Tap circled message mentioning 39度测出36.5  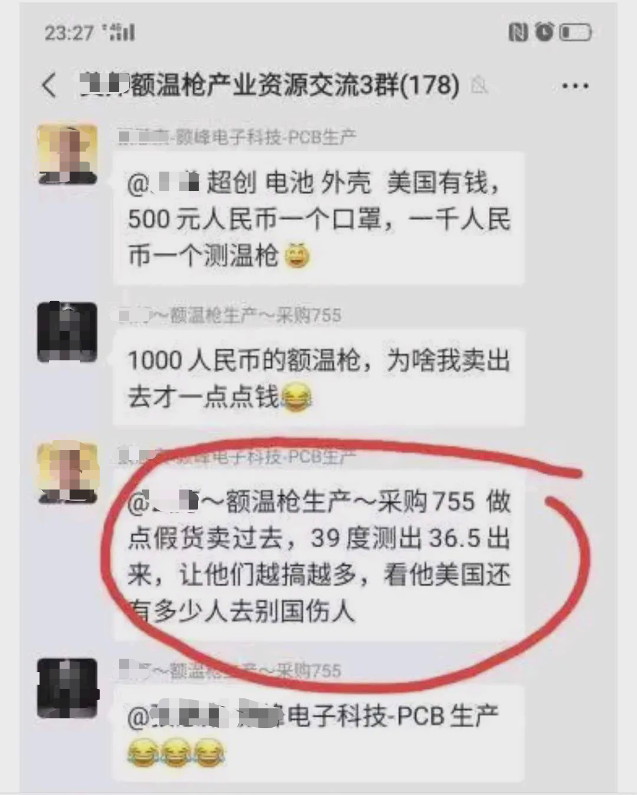(318, 556)
